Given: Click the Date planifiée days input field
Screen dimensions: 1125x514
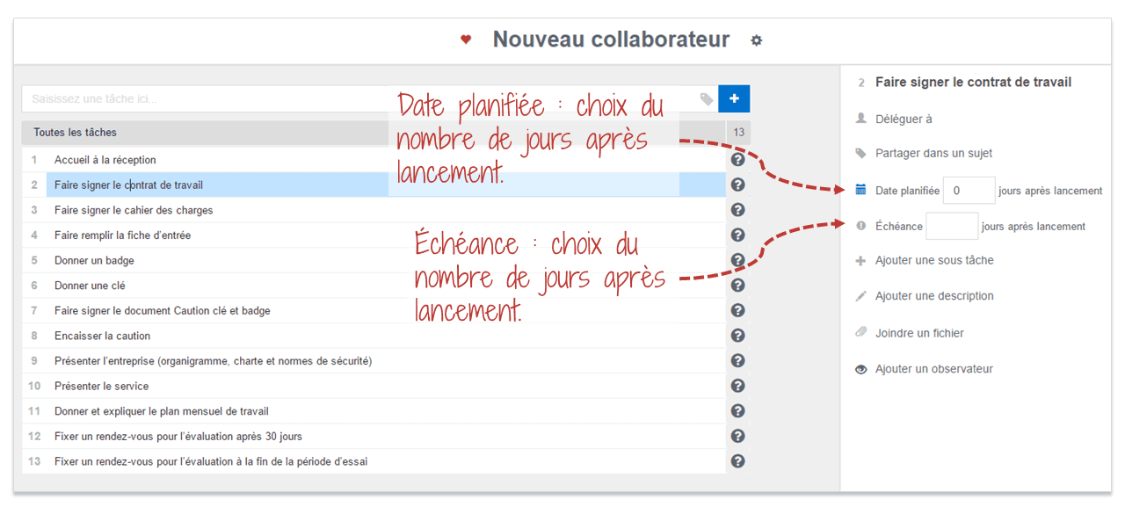Looking at the screenshot, I should coord(969,191).
